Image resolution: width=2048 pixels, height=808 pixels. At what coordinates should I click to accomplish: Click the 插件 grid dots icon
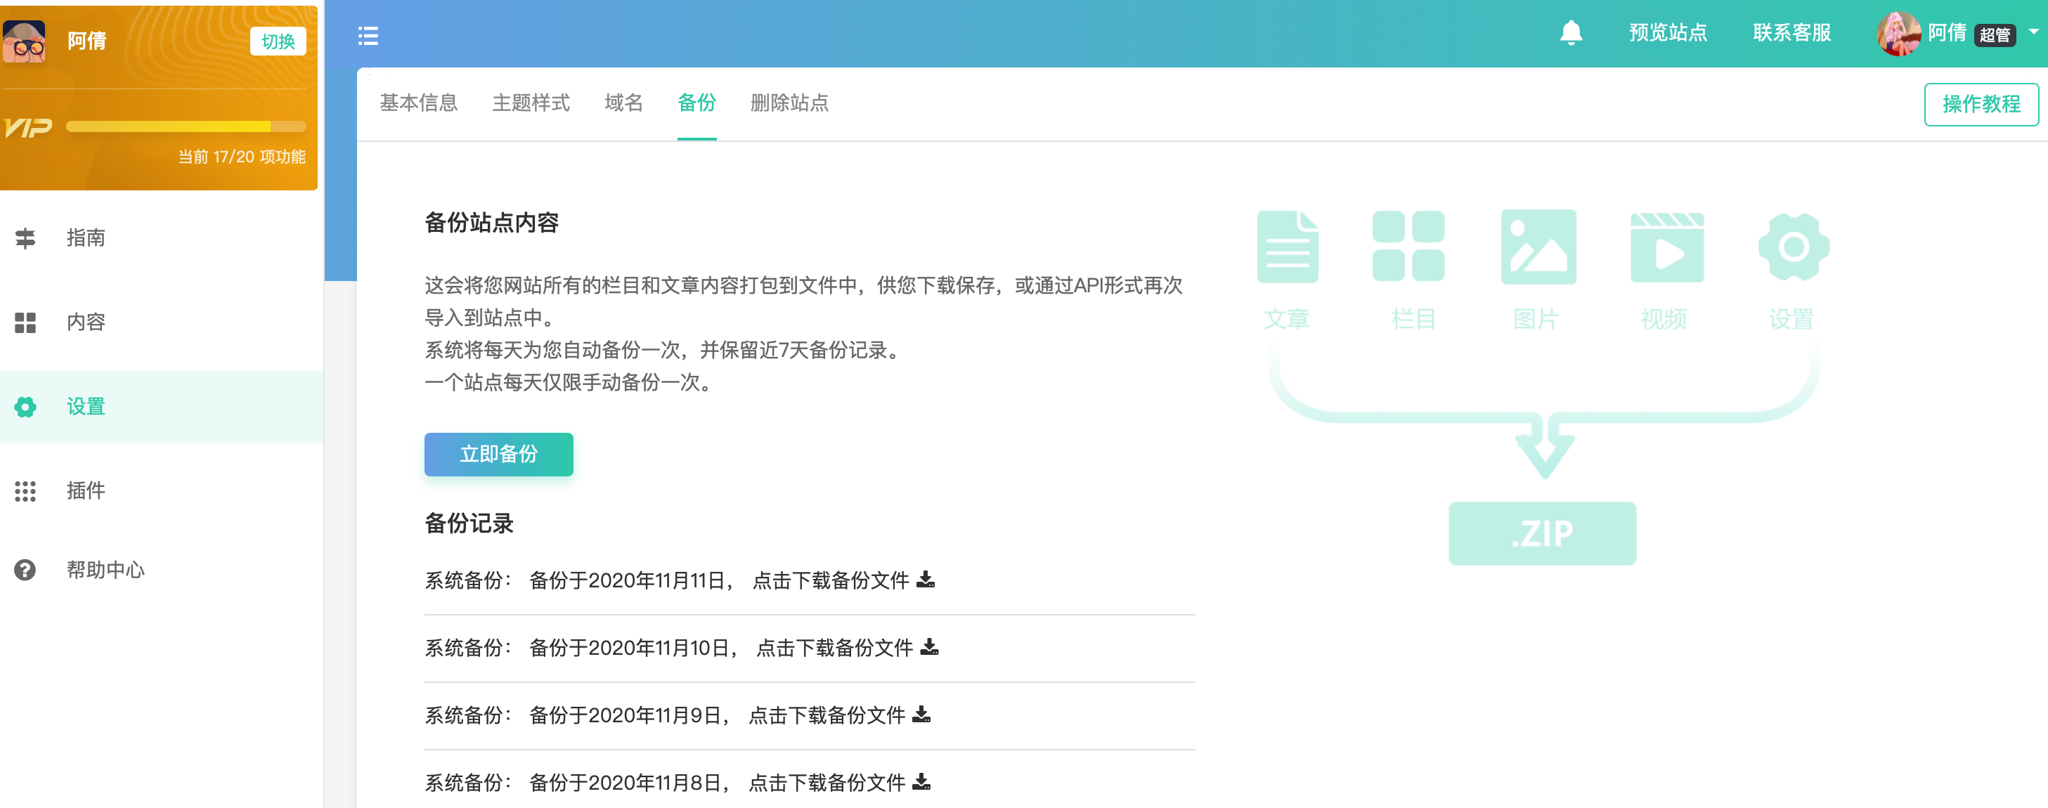[x=25, y=491]
